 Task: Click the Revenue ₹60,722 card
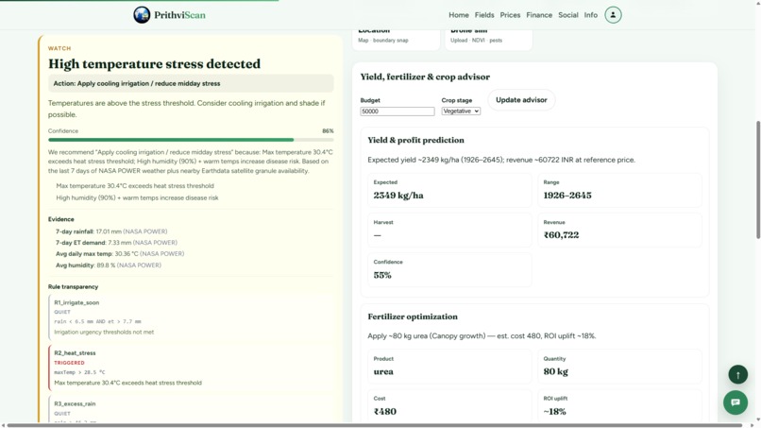[619, 230]
